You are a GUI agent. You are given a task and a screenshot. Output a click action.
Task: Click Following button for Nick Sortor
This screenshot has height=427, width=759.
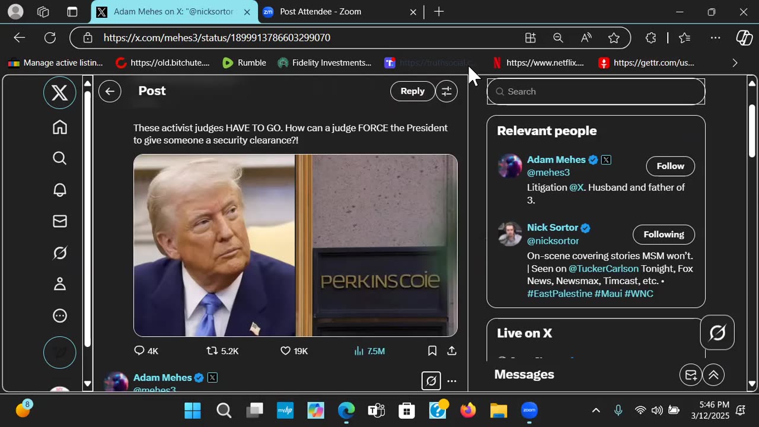[664, 234]
